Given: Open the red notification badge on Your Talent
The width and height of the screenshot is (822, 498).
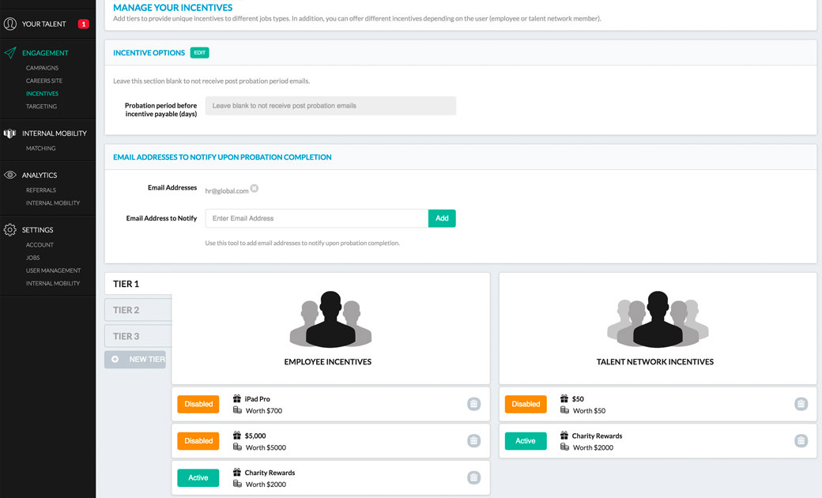Looking at the screenshot, I should click(83, 24).
